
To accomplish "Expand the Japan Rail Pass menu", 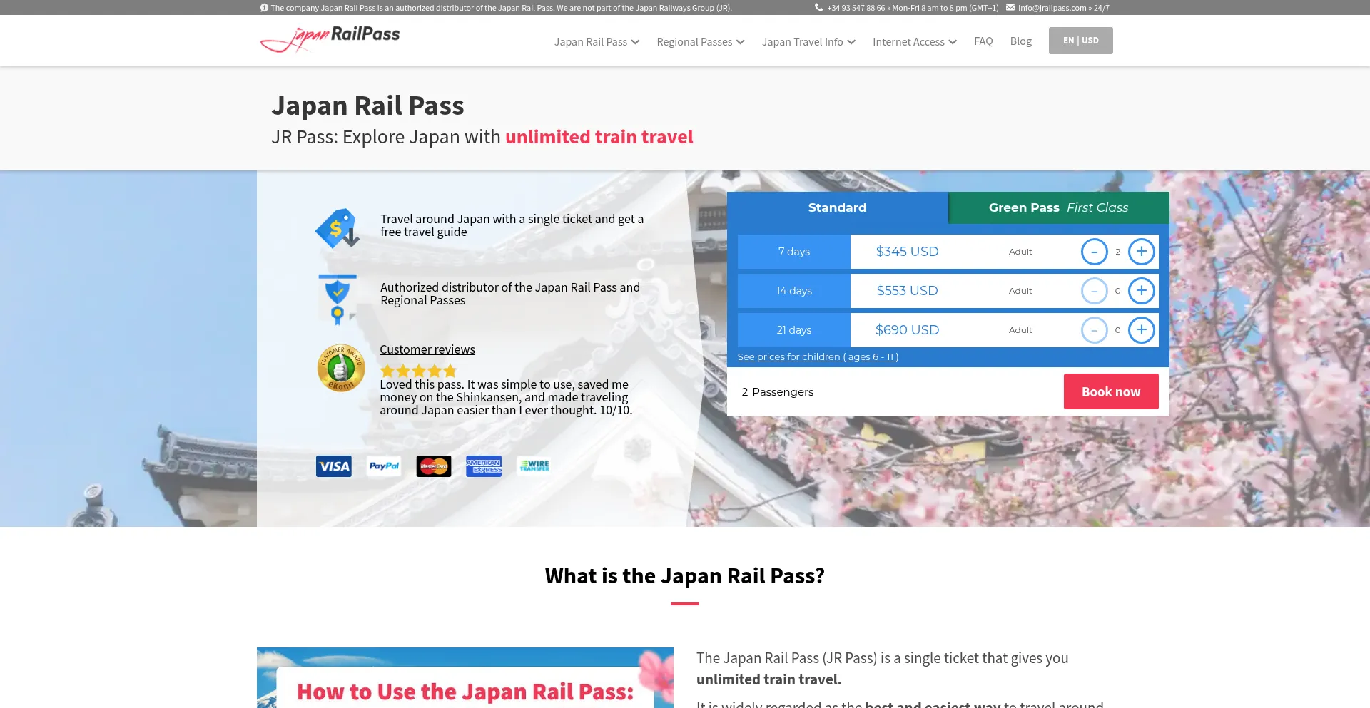I will click(597, 42).
